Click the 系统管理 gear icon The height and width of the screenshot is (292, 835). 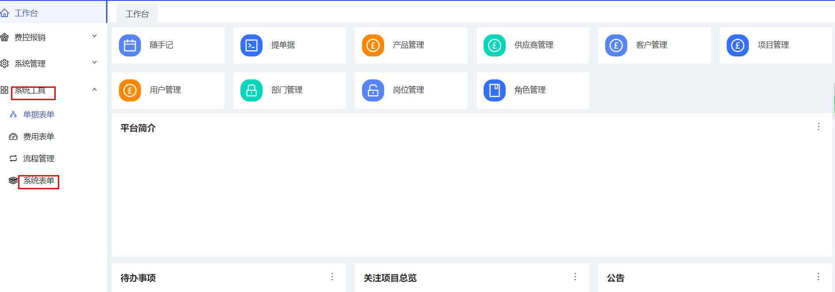[4, 64]
